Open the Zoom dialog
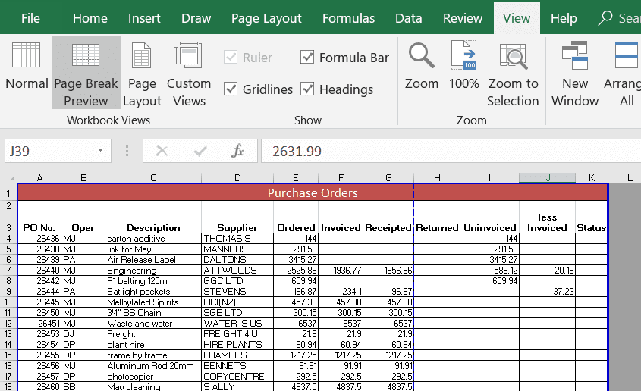641x391 pixels. [422, 66]
